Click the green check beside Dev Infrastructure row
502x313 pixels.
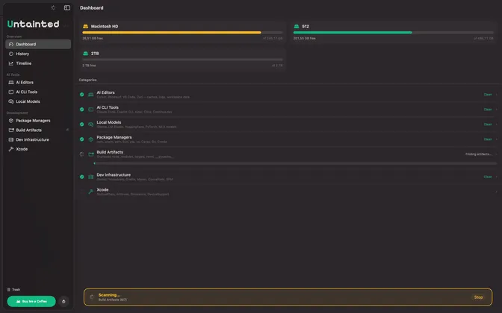click(81, 177)
